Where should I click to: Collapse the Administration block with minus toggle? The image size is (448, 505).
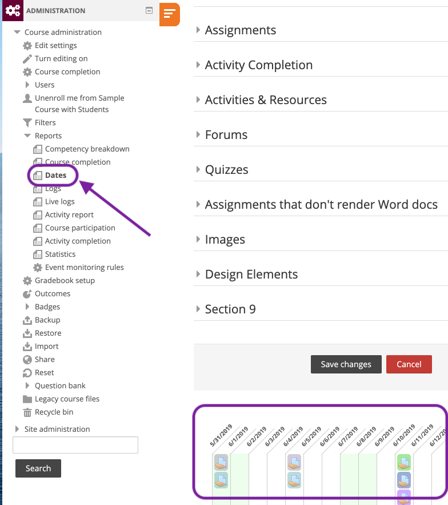(x=149, y=10)
